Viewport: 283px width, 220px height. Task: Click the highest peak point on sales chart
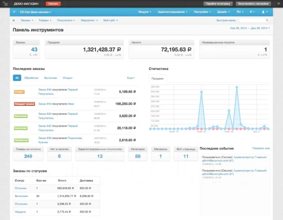(237, 87)
